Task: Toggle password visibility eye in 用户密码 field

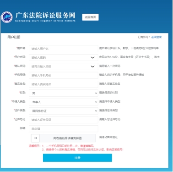Action: [92, 57]
